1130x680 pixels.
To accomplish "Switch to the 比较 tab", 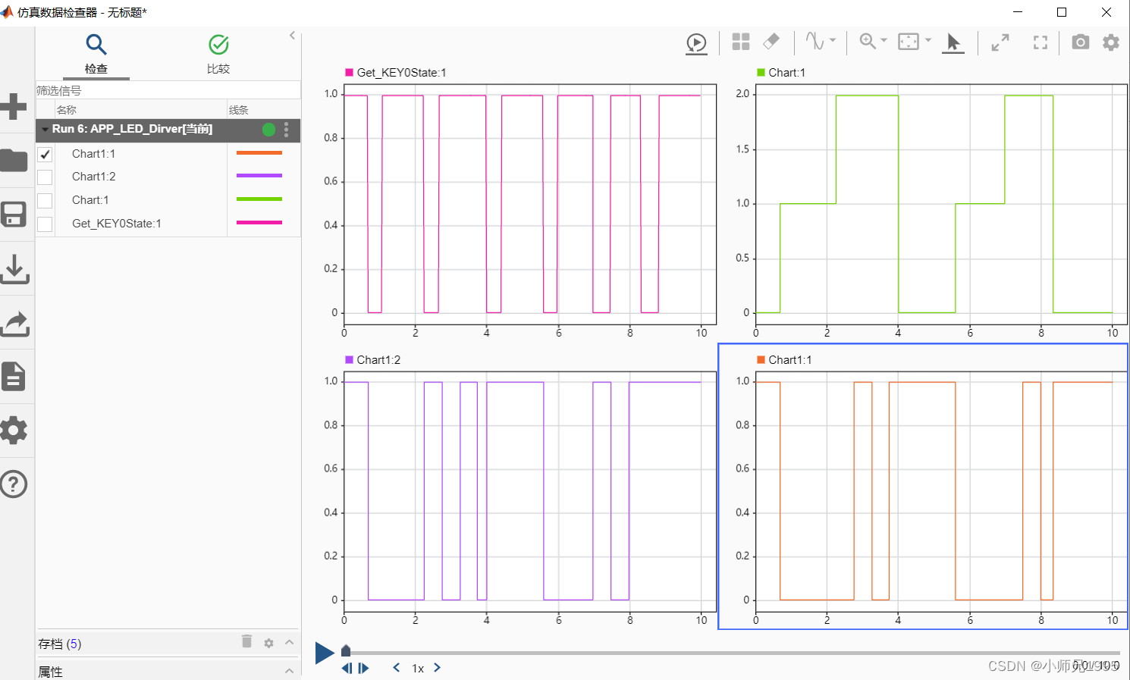I will click(218, 55).
